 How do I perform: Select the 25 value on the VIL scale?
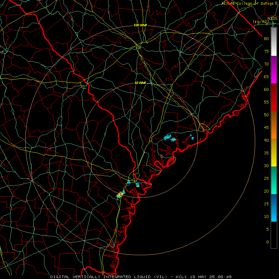(266, 179)
